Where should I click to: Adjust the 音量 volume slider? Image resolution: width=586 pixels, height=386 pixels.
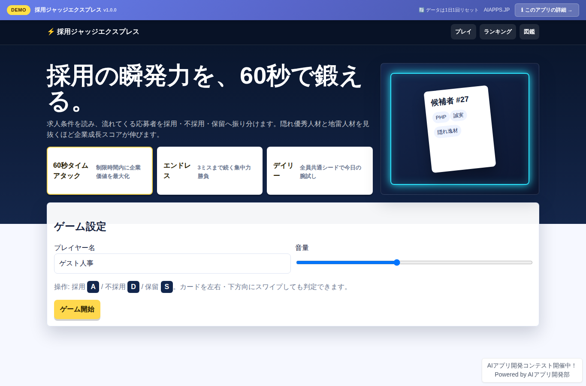click(414, 262)
